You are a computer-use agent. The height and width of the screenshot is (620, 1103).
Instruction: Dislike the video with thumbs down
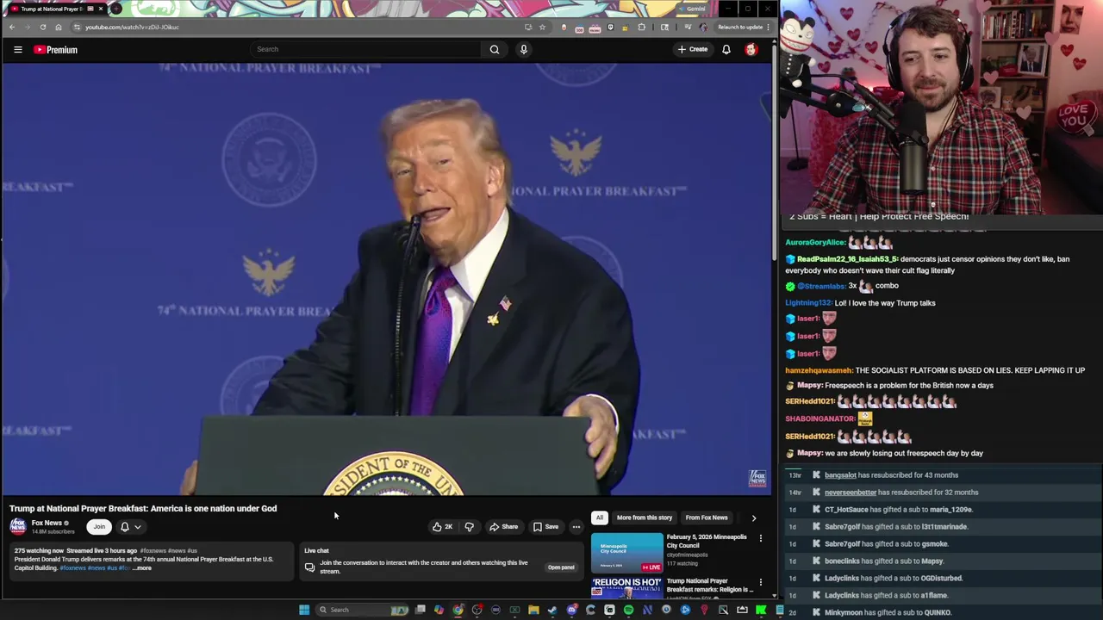[470, 526]
